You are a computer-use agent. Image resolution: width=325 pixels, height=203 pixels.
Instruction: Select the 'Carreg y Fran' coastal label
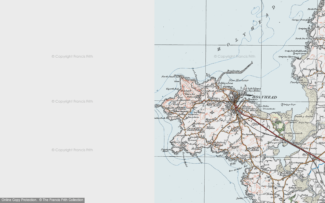point(299,20)
